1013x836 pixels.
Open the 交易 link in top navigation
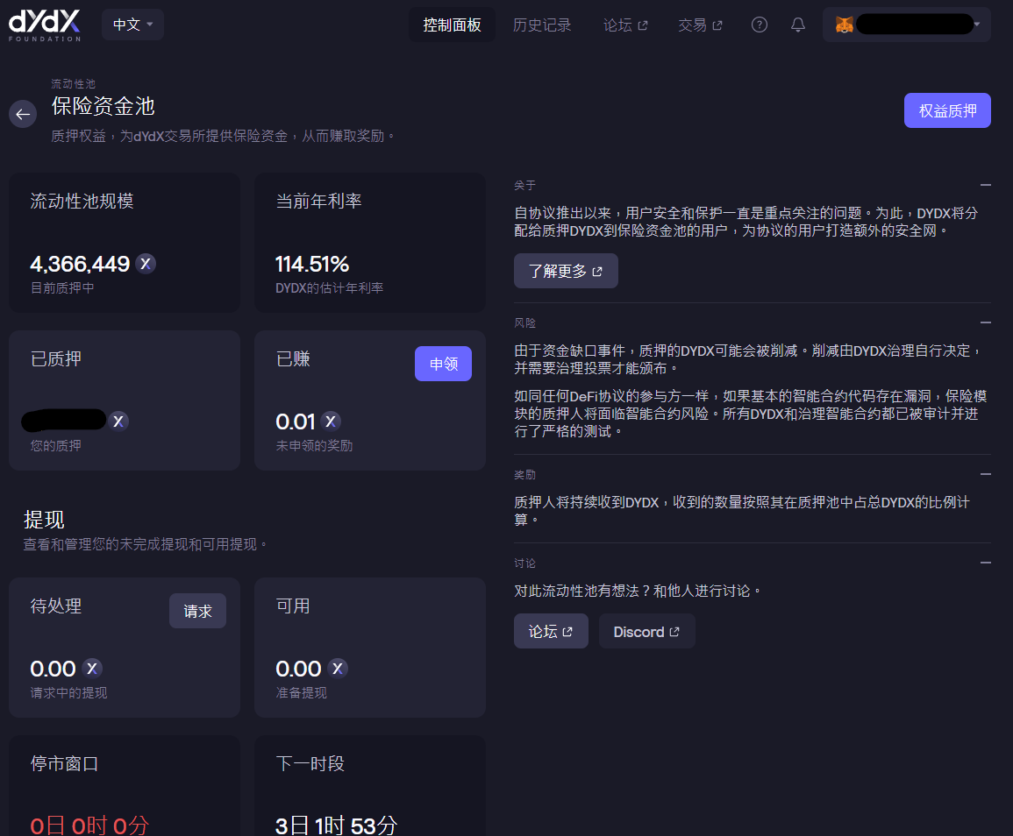(x=700, y=25)
